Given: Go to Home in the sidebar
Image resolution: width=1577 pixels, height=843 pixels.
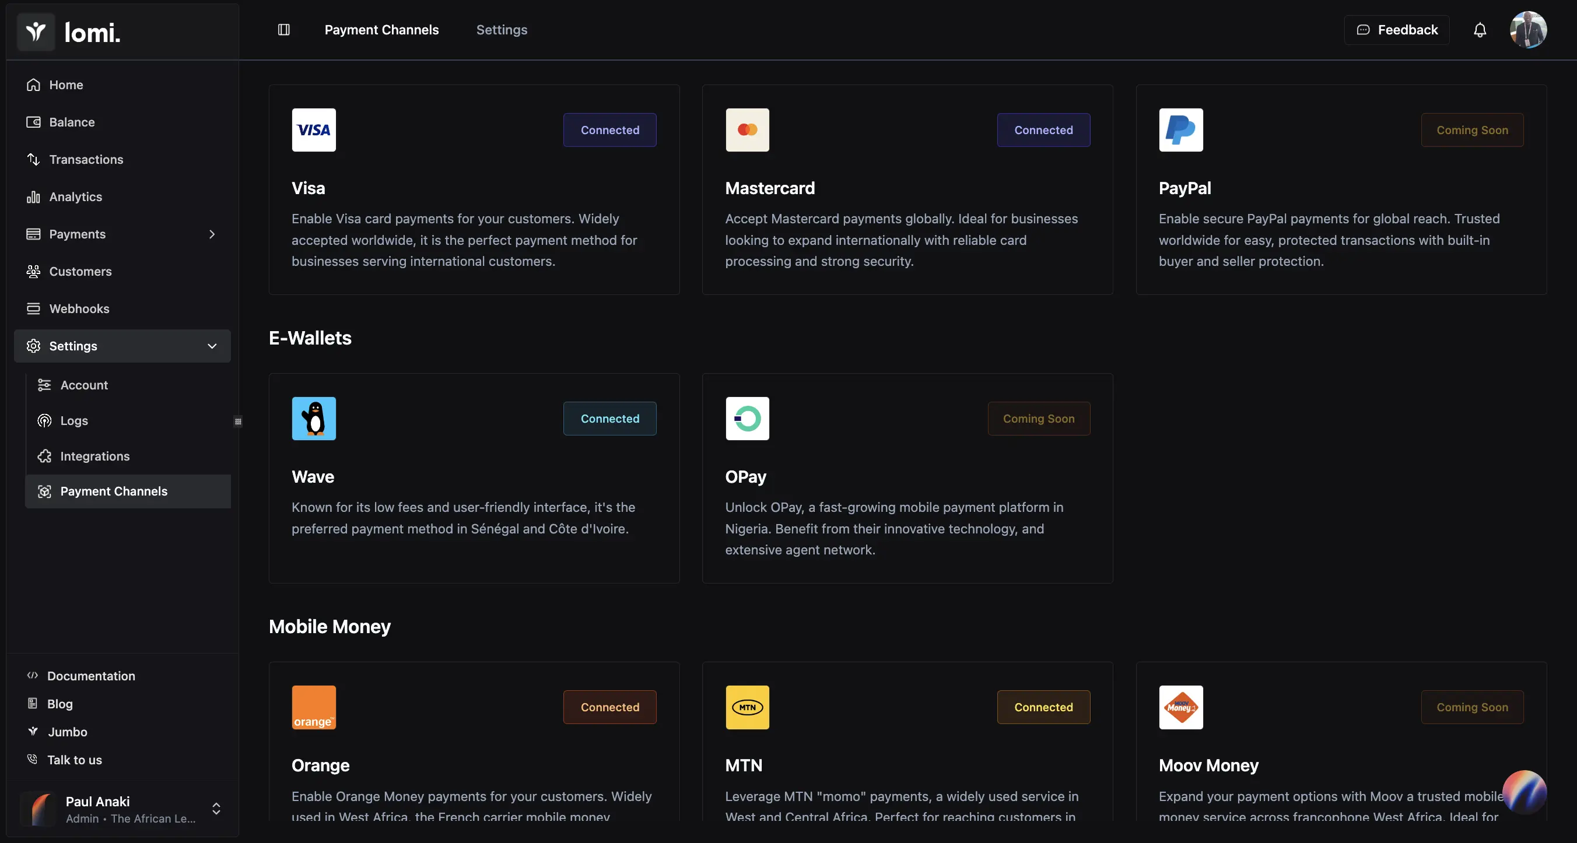Looking at the screenshot, I should (x=122, y=85).
